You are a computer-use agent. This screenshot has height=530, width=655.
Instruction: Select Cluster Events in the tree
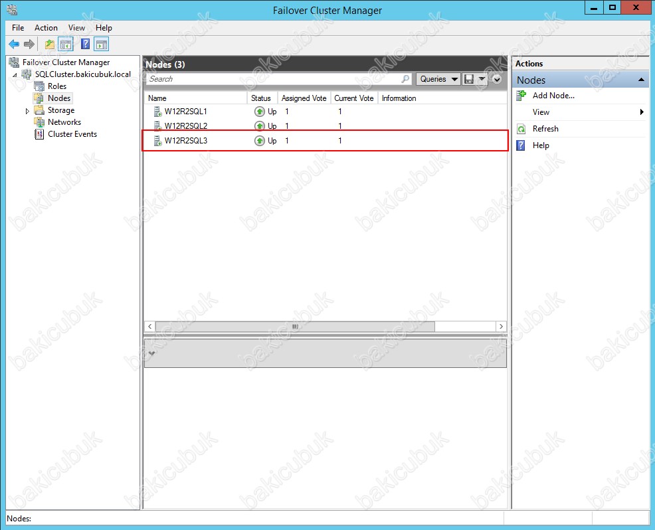point(72,134)
